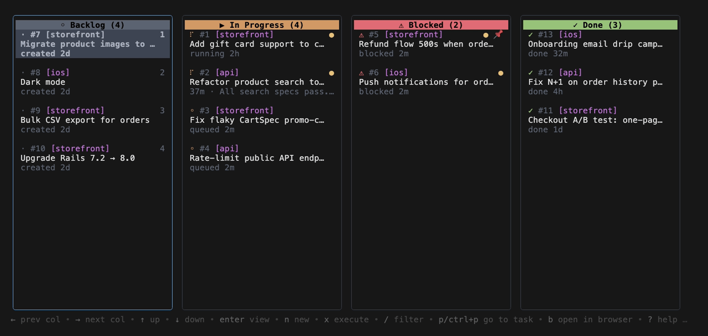The width and height of the screenshot is (708, 336).
Task: Click the warning triangle beside task #5
Action: click(x=362, y=35)
